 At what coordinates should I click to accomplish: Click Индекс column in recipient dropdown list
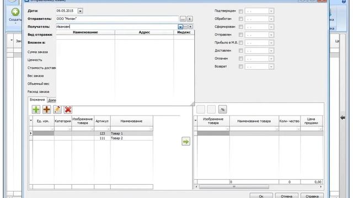184,32
